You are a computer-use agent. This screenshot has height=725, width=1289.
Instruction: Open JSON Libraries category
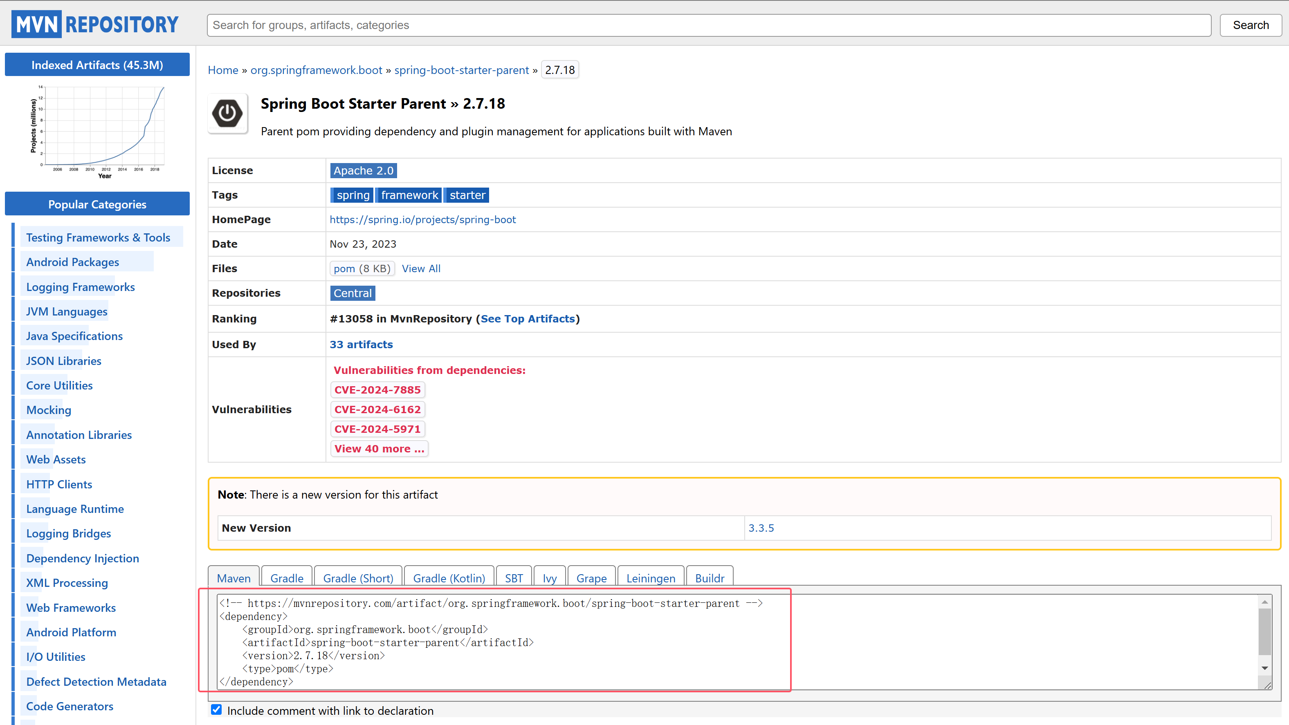pos(63,361)
